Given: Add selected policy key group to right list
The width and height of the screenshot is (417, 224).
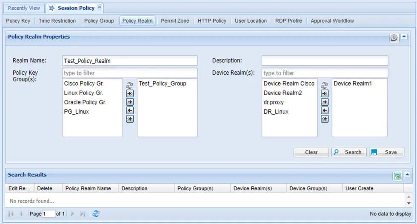Looking at the screenshot, I should click(x=130, y=102).
